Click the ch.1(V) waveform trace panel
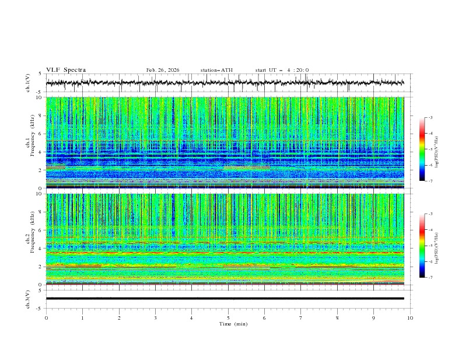462x357 pixels. click(x=228, y=83)
